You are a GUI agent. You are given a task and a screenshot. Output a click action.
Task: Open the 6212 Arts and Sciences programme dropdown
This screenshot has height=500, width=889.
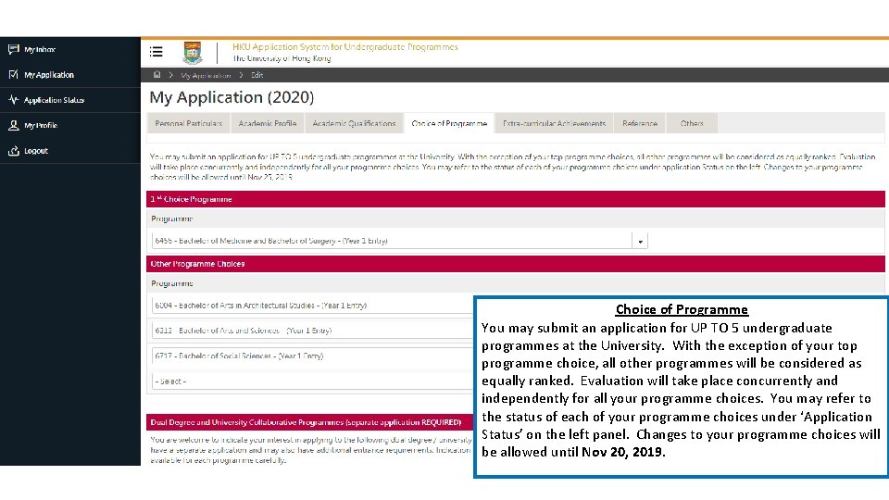(312, 331)
